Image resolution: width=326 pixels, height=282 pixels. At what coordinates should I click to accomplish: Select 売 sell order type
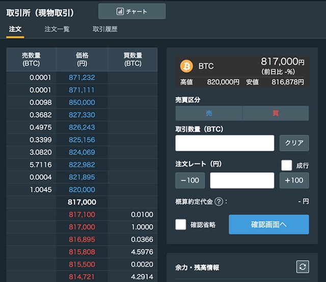pos(209,113)
